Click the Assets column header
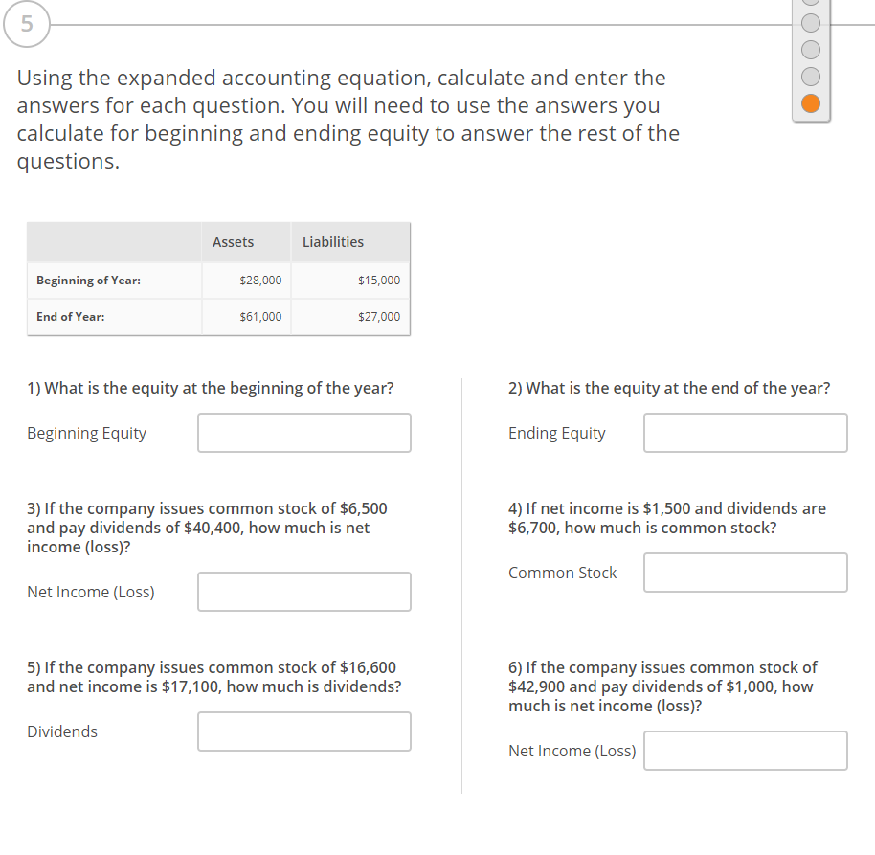This screenshot has height=855, width=875. pyautogui.click(x=233, y=242)
